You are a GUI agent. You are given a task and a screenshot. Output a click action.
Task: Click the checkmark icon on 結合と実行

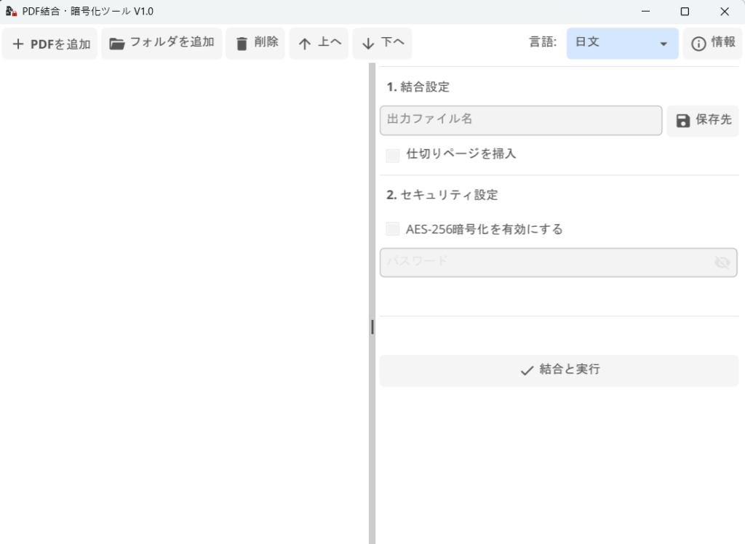[x=527, y=370]
